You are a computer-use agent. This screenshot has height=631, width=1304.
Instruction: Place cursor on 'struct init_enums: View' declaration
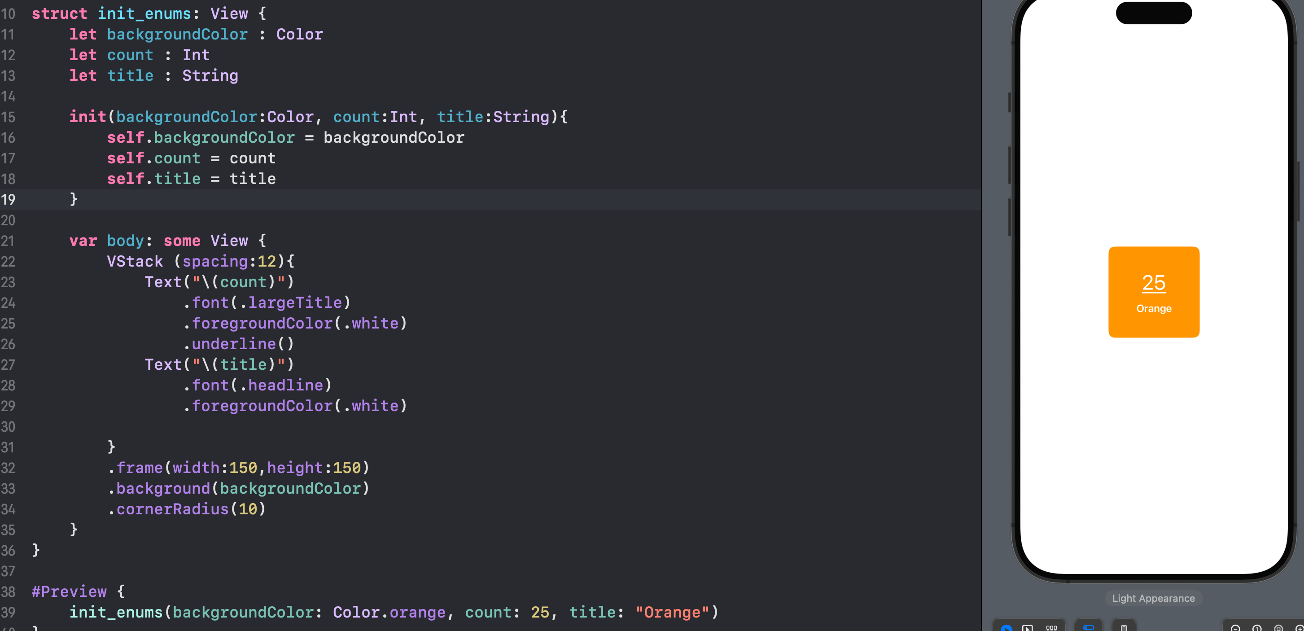[x=149, y=13]
